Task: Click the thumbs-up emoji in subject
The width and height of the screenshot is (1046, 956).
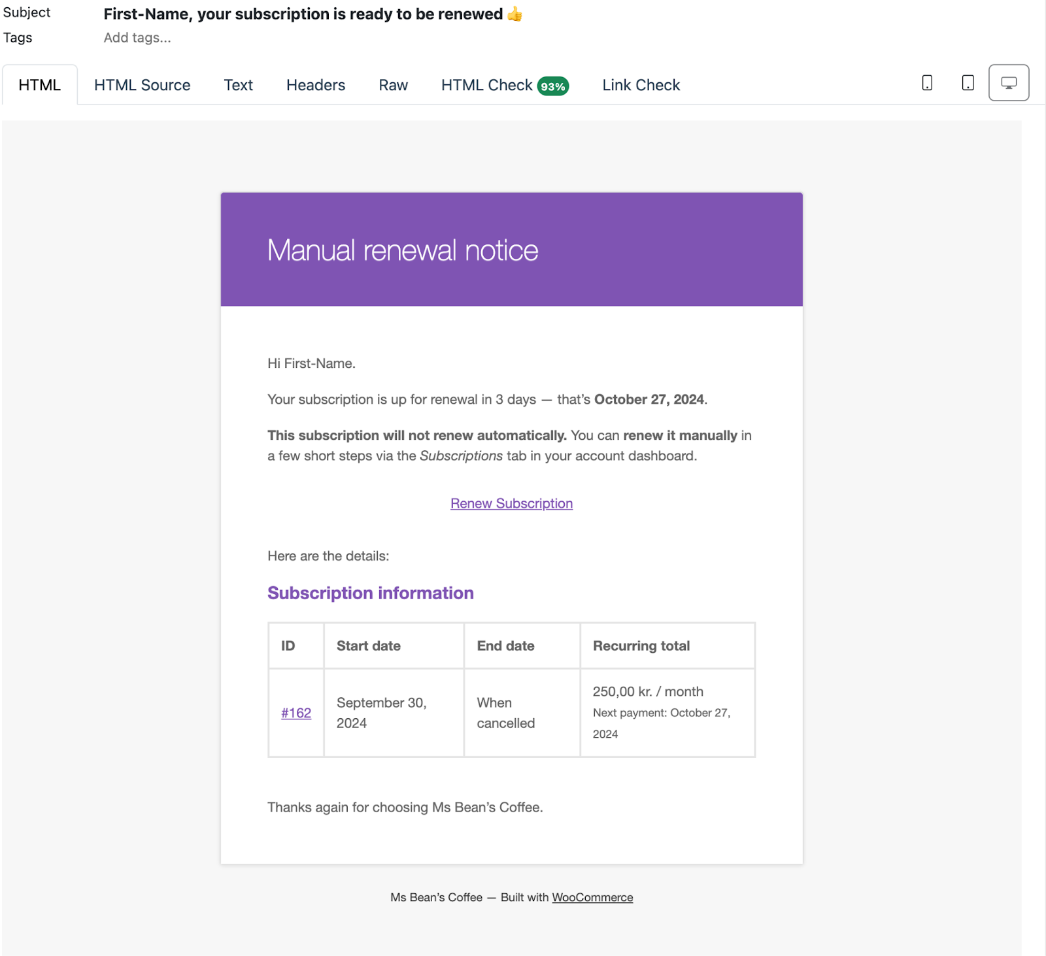Action: [x=516, y=14]
